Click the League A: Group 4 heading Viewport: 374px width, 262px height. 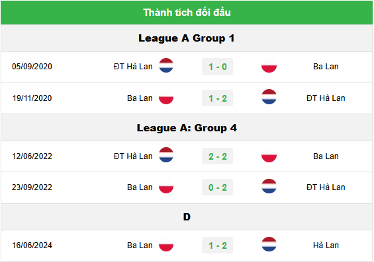coord(187,128)
